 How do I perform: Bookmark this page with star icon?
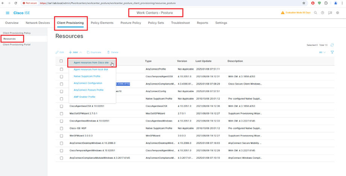pos(304,3)
